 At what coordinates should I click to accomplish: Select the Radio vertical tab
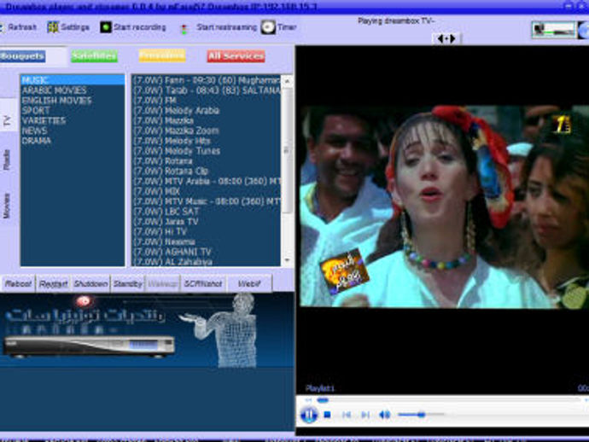[x=7, y=160]
